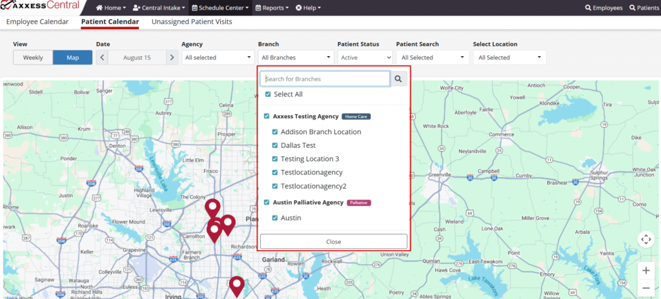Toggle the Select All checkbox
The height and width of the screenshot is (299, 661).
point(268,94)
